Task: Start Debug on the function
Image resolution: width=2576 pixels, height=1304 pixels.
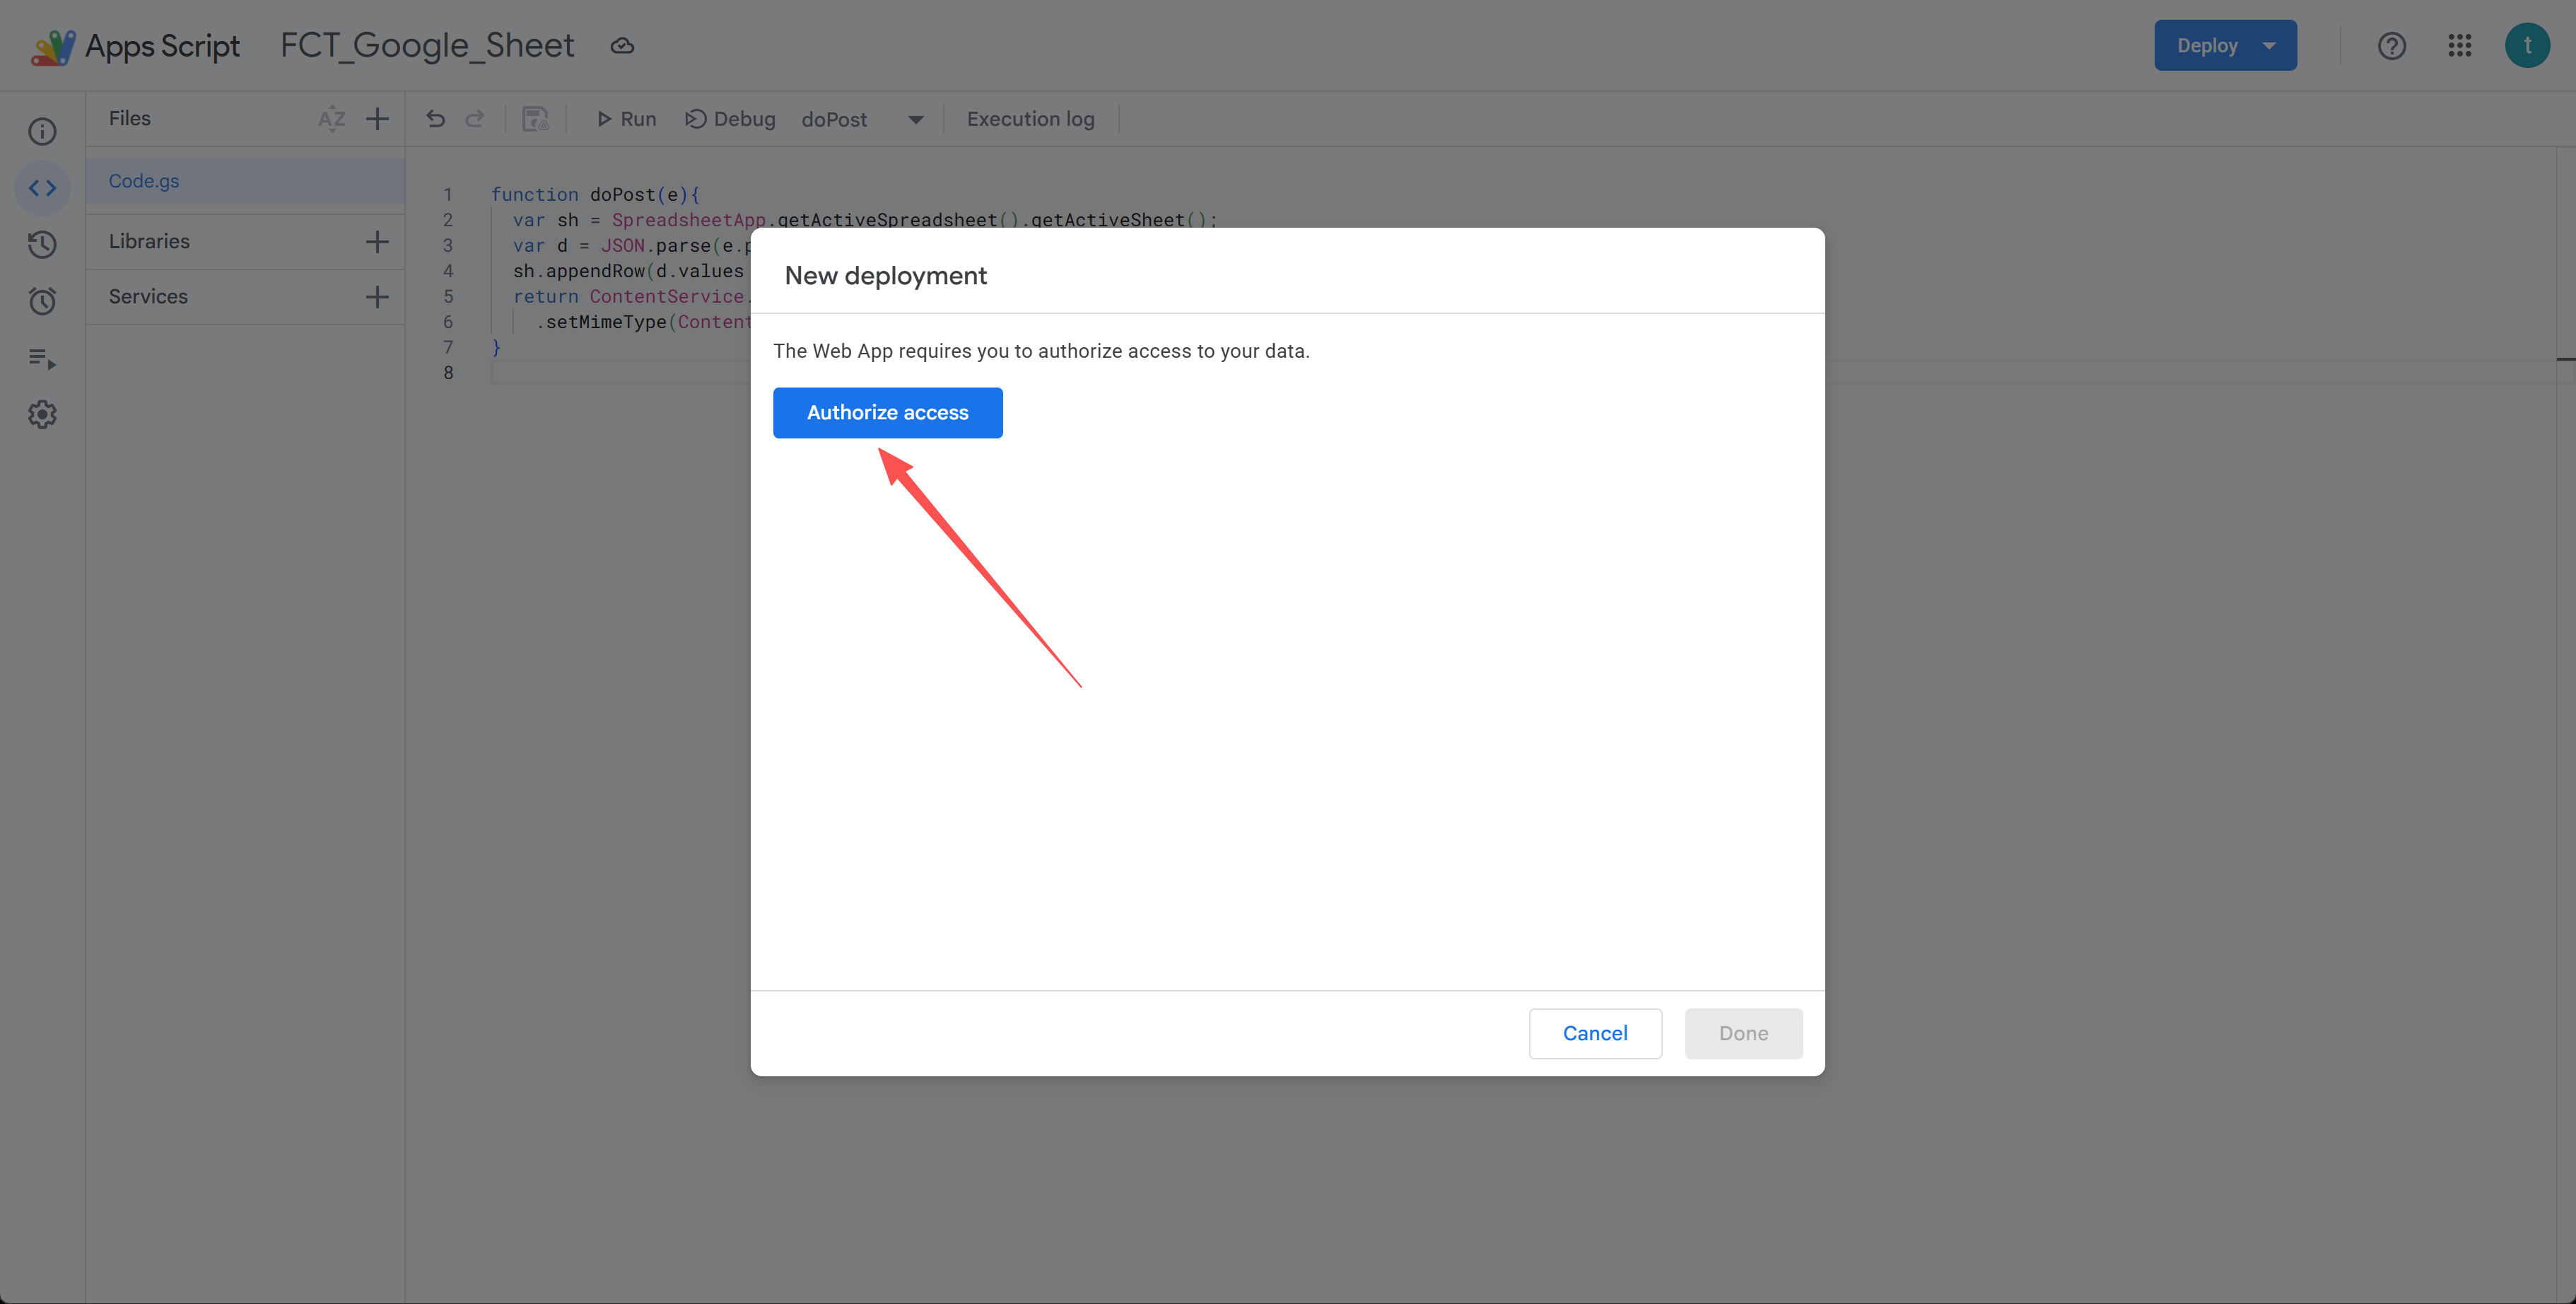Action: (x=730, y=119)
